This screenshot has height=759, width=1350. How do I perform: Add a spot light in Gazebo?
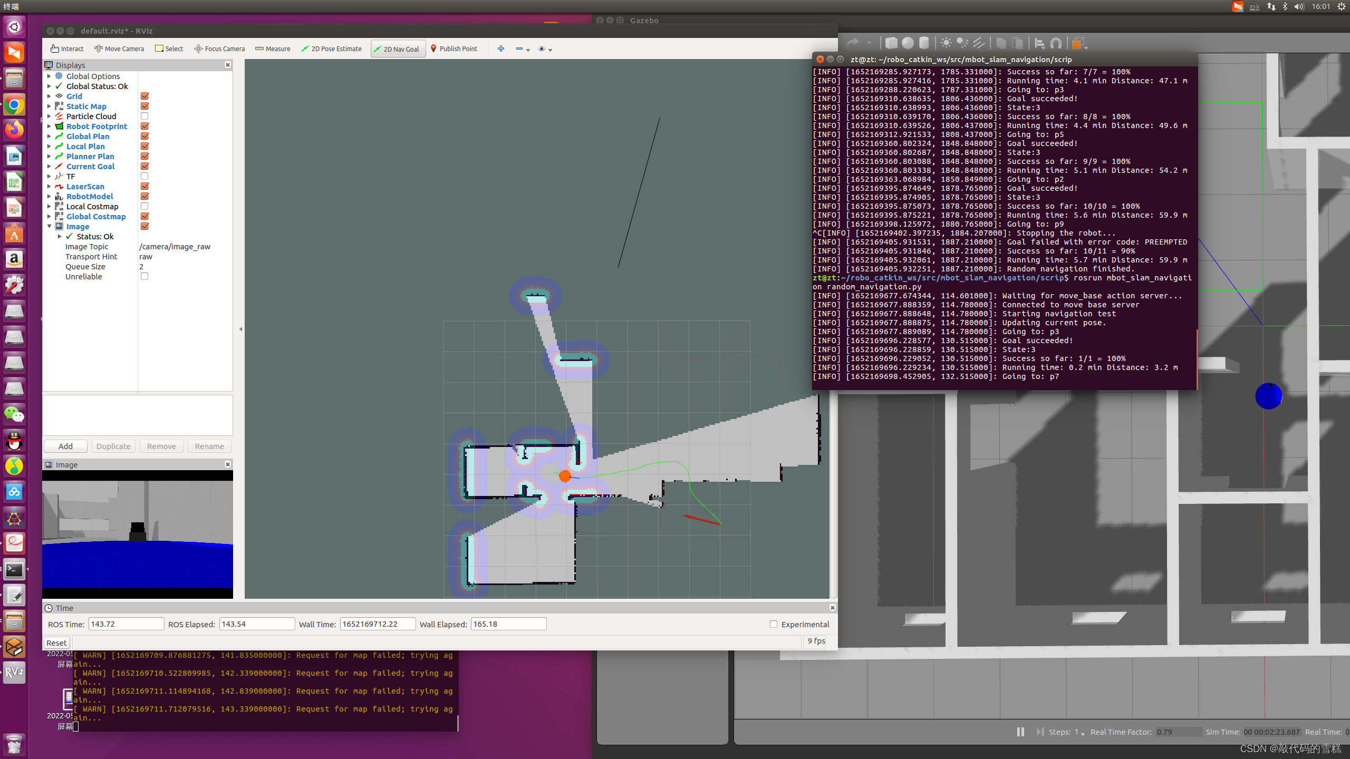[x=962, y=43]
